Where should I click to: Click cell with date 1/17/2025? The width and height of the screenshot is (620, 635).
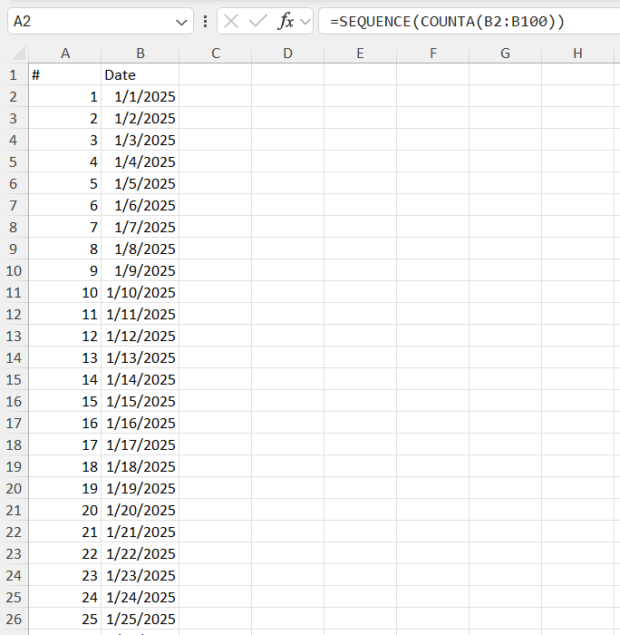(x=140, y=444)
